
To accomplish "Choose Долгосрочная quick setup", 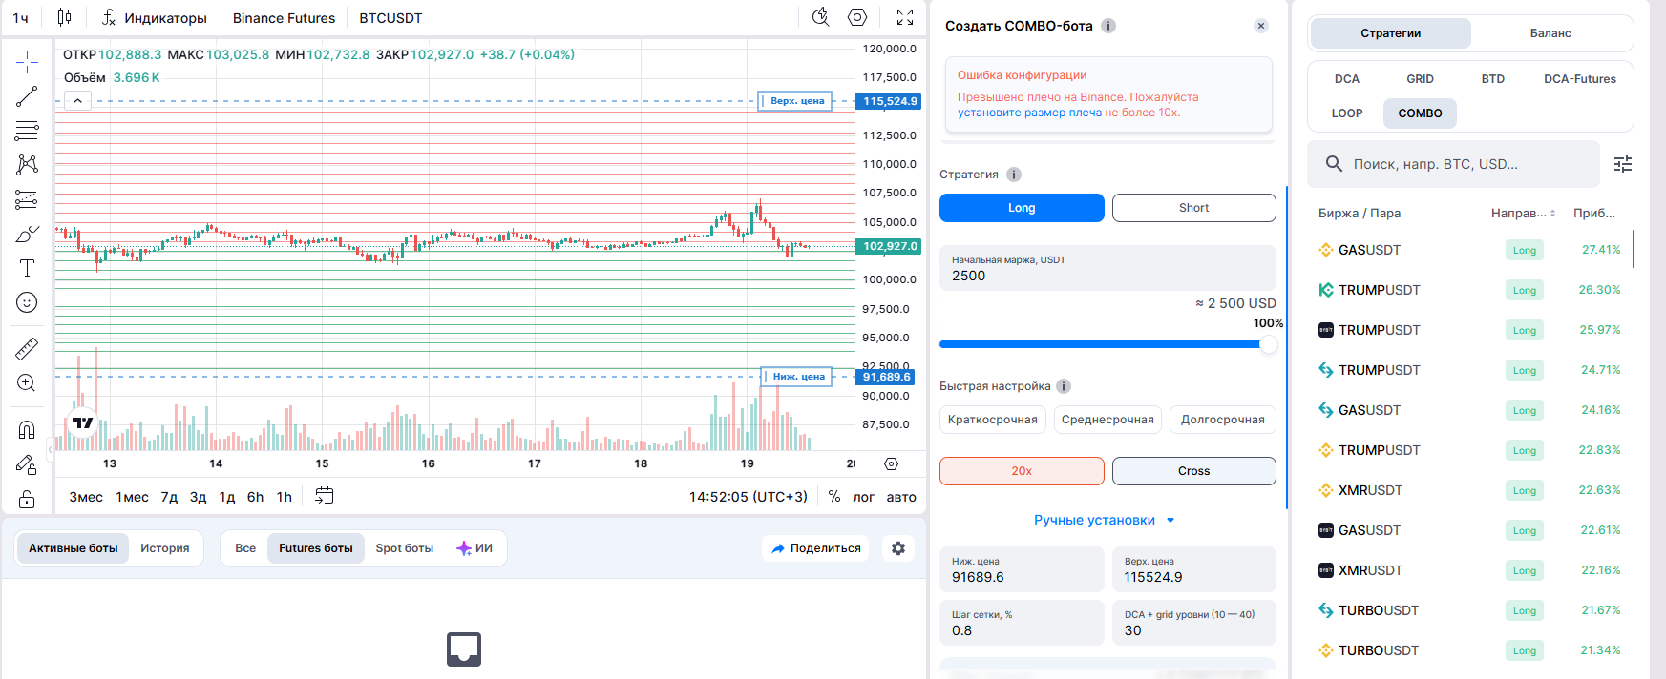I will [1223, 420].
